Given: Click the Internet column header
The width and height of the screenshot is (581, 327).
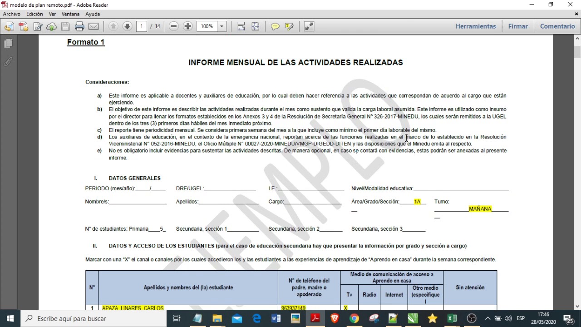Looking at the screenshot, I should pos(394,295).
